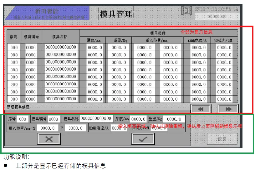The image size is (255, 170).
Task: Click first row 序号 cell in table
Action: 14,47
